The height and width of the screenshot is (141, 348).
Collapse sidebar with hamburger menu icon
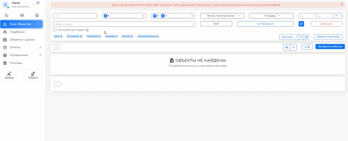tap(38, 3)
